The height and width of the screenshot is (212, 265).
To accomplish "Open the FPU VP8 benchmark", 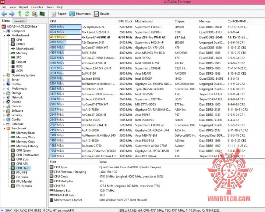I will (x=19, y=173).
